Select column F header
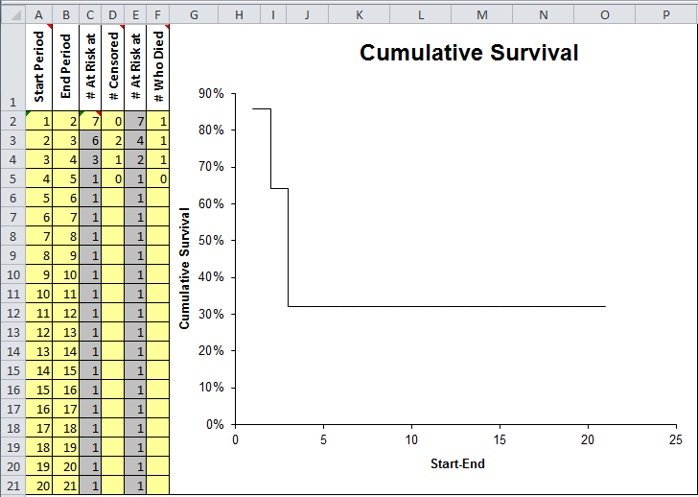 159,15
